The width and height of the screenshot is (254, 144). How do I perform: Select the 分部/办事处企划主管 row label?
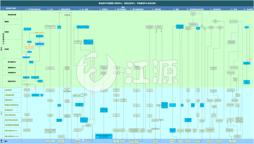[x=11, y=120]
